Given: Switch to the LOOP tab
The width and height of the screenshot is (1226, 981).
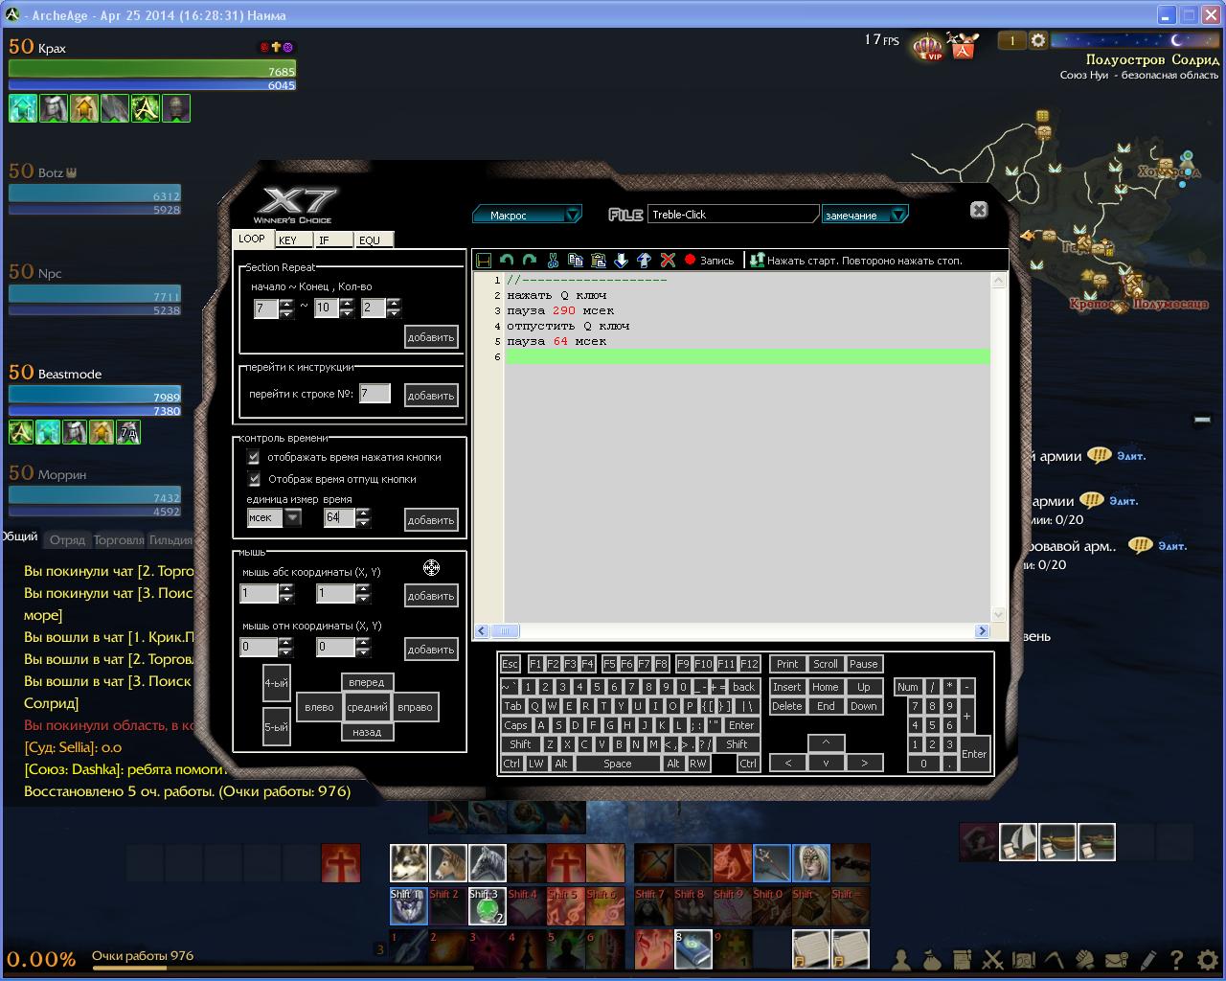Looking at the screenshot, I should coord(253,240).
